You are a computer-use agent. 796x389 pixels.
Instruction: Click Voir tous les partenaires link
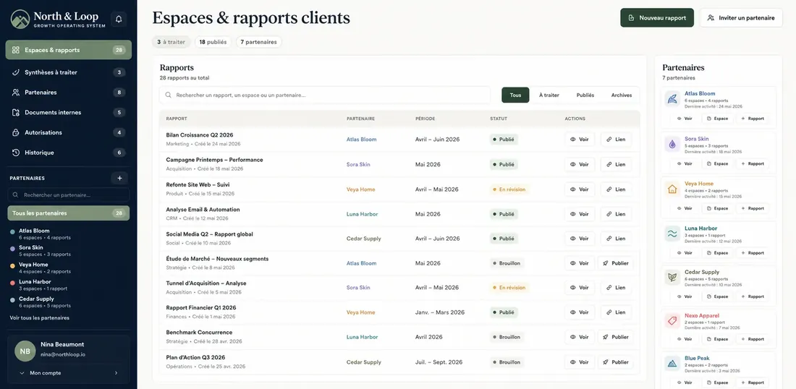coord(40,318)
